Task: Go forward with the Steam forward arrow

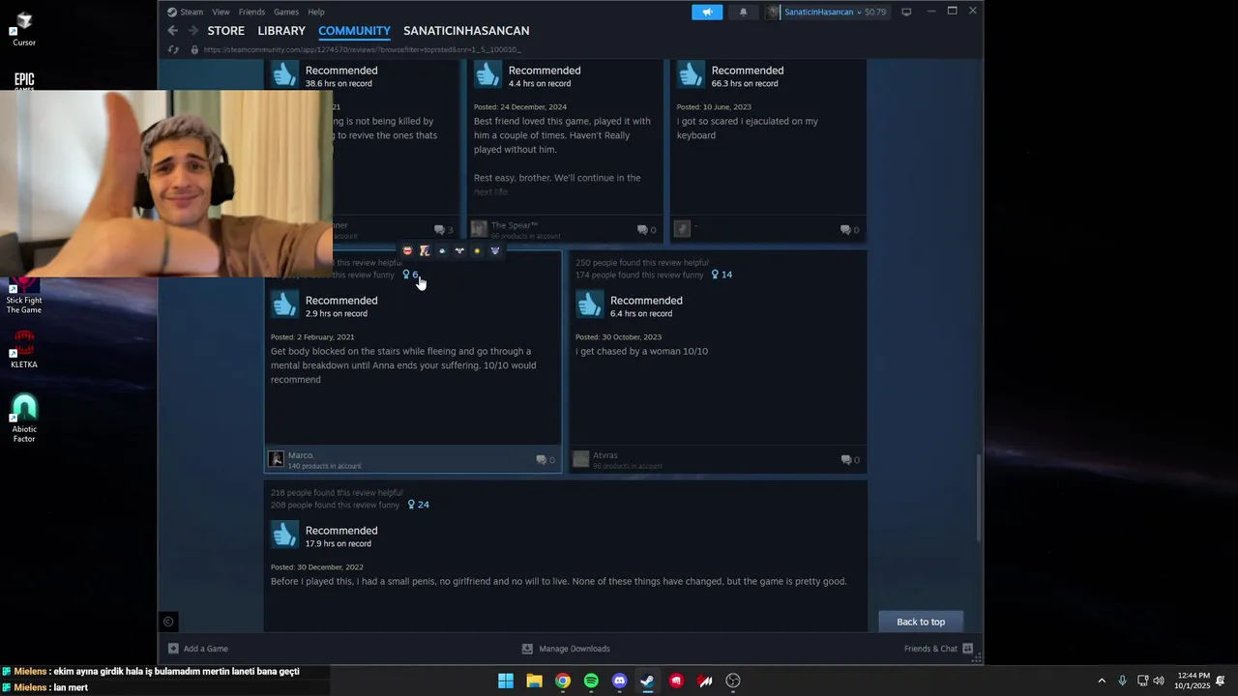Action: click(x=192, y=31)
